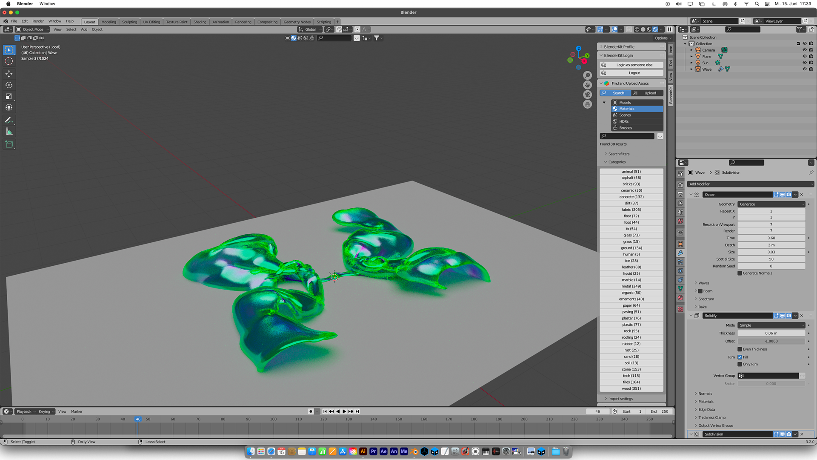This screenshot has width=817, height=460.
Task: Click the zoom magnifier viewport gizmo
Action: 587,75
